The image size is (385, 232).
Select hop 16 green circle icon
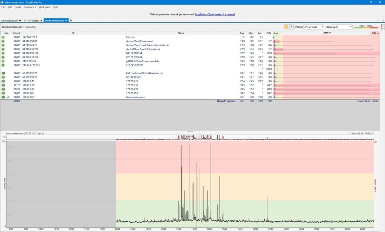[x=3, y=97]
